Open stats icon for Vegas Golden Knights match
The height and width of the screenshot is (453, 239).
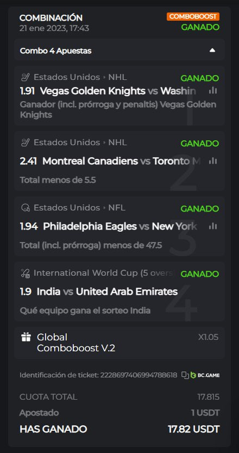[213, 91]
